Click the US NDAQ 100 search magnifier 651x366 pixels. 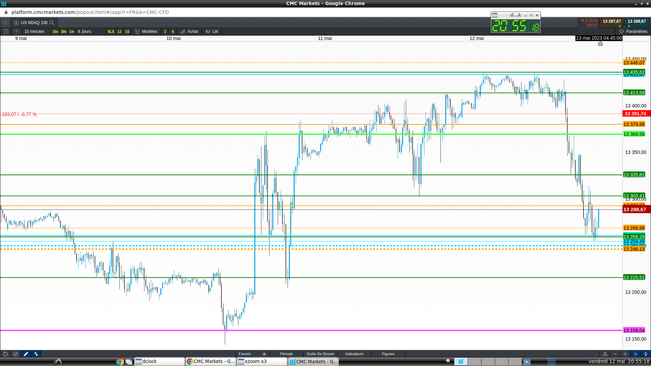[x=52, y=23]
